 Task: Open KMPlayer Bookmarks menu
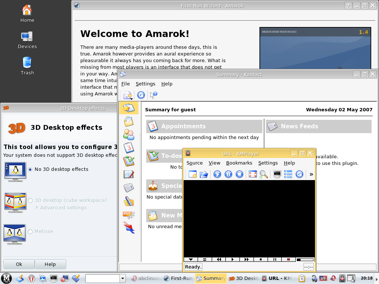click(x=239, y=163)
